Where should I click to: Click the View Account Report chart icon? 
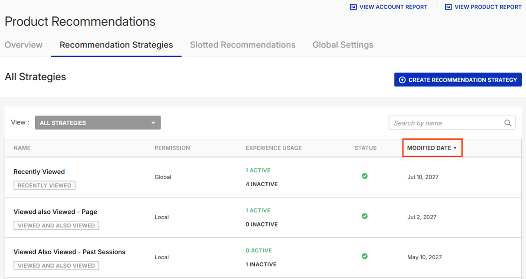click(353, 7)
